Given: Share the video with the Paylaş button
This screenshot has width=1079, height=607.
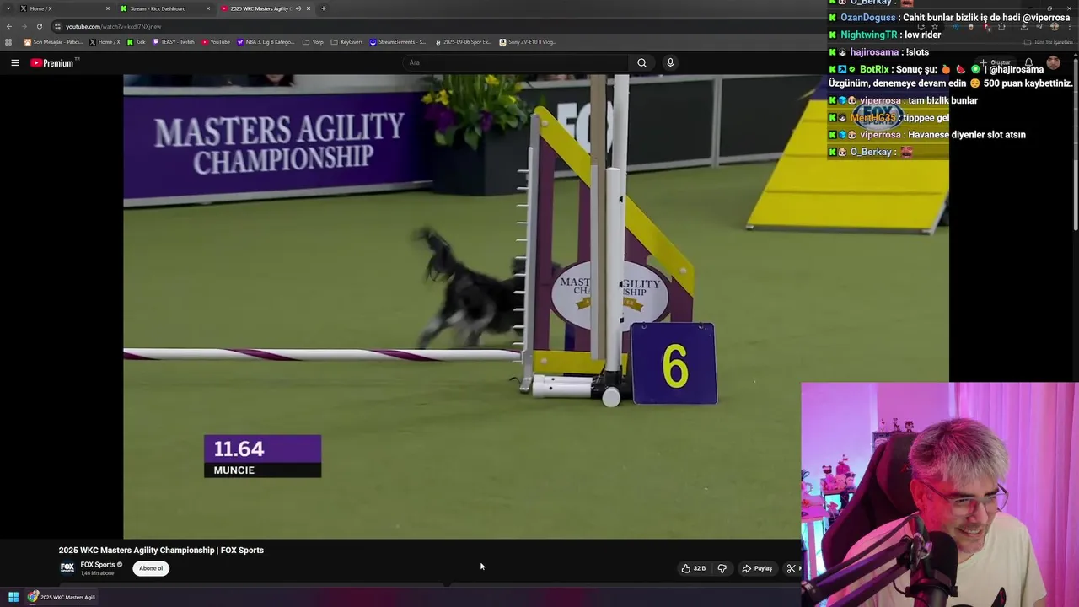Looking at the screenshot, I should tap(757, 568).
